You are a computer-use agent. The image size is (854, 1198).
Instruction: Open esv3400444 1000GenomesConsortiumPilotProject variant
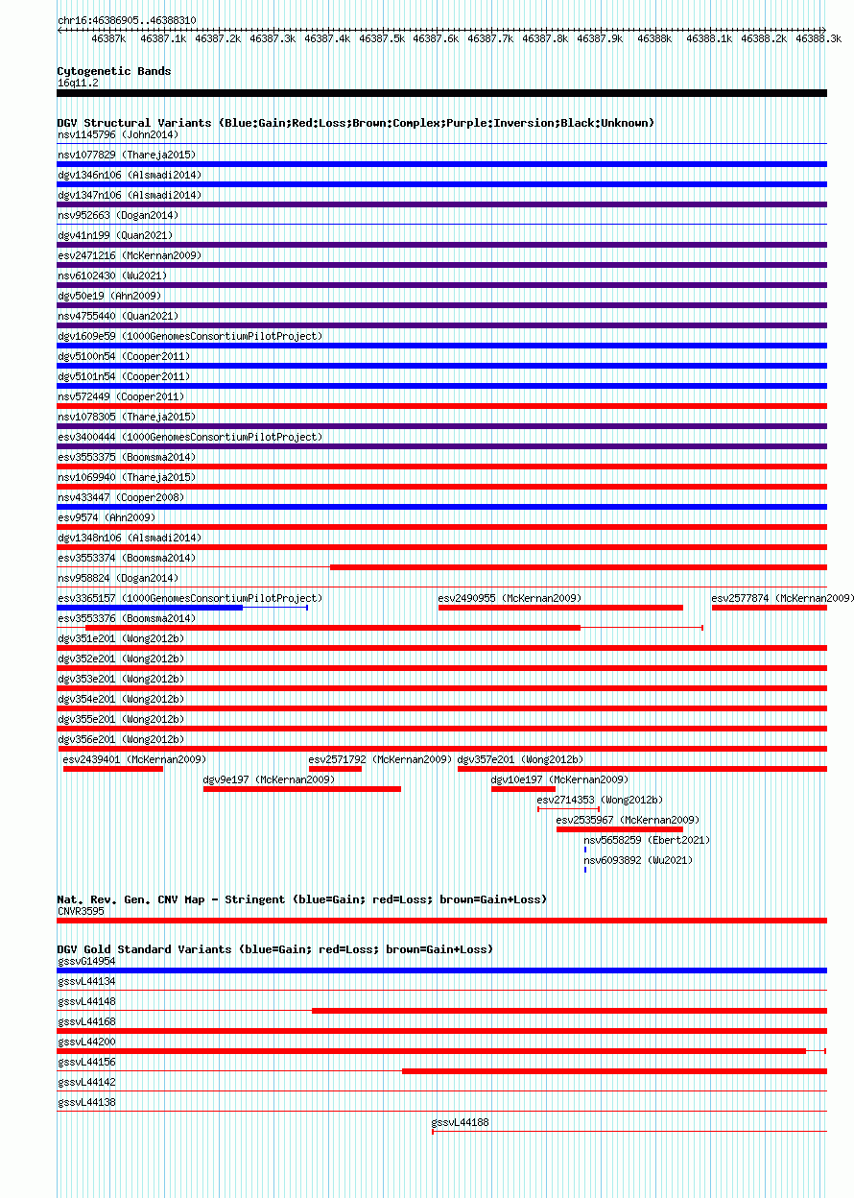click(190, 438)
